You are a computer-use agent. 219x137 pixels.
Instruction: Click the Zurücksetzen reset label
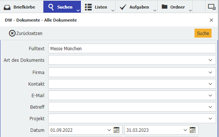[29, 34]
